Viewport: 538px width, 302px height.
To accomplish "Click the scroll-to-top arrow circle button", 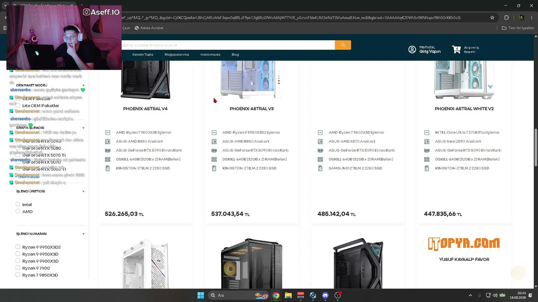I will 518,273.
